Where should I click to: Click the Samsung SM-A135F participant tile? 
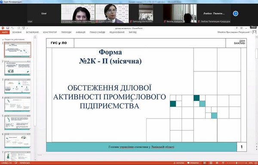click(146, 13)
